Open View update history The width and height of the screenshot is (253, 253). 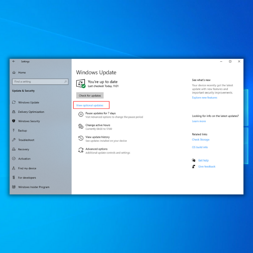[98, 137]
